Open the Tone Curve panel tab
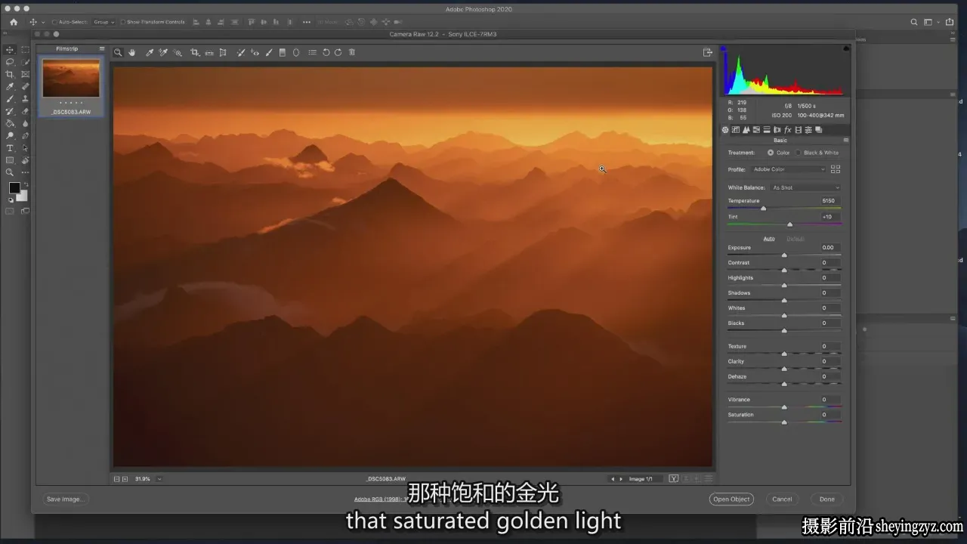The height and width of the screenshot is (544, 967). [736, 130]
